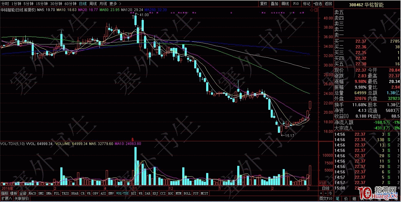Switch indicator to TRIX

pyautogui.click(x=65, y=193)
